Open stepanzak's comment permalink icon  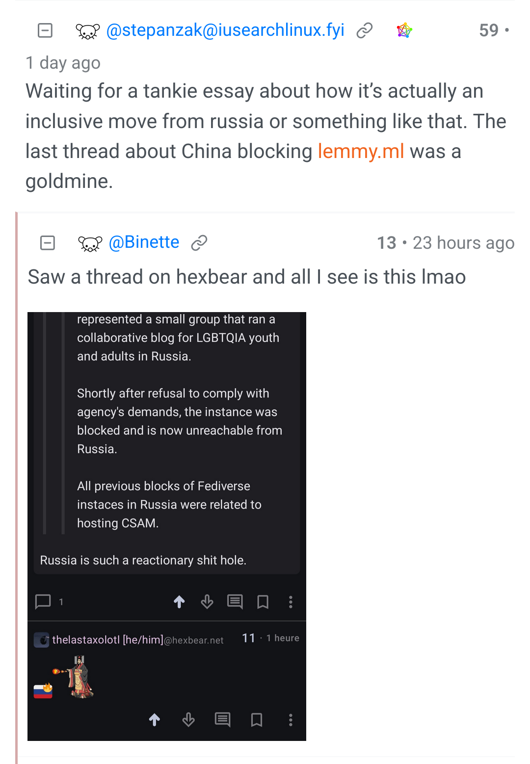tap(365, 30)
